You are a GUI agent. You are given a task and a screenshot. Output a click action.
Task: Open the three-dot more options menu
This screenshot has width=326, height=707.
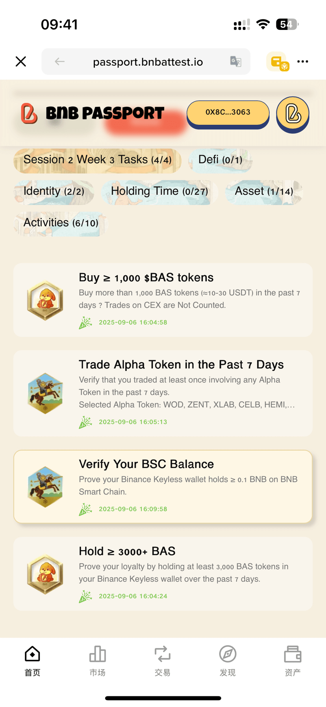pyautogui.click(x=303, y=61)
